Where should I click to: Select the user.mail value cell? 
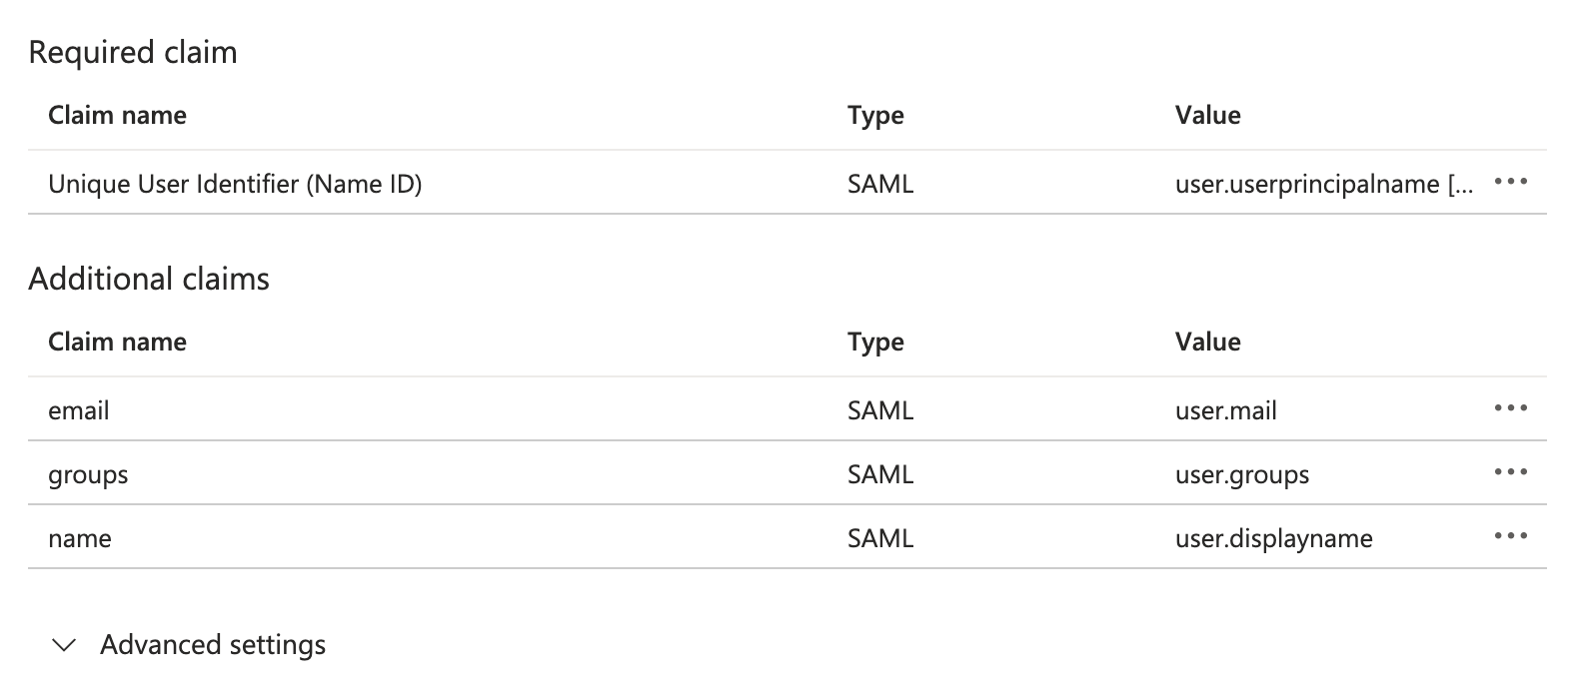click(x=1226, y=411)
